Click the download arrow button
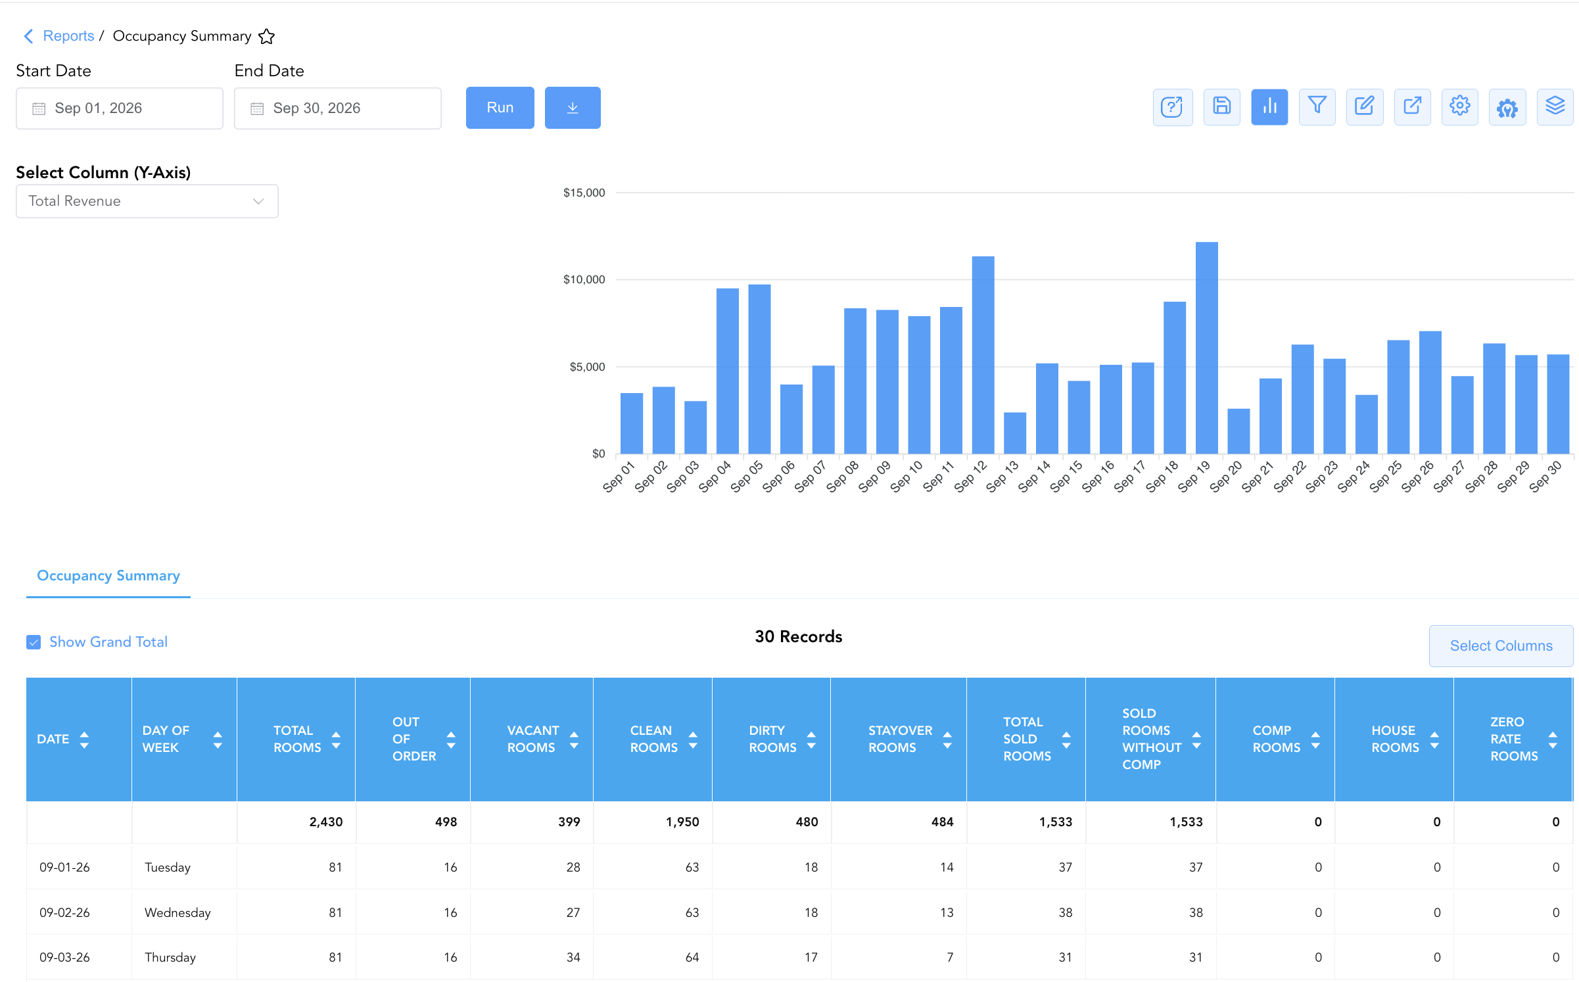 tap(573, 108)
